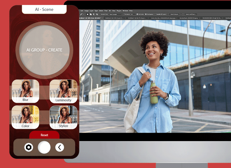Viewport: 231px width, 168px height.
Task: Click the Select and Mask button
Action: [x=191, y=14]
